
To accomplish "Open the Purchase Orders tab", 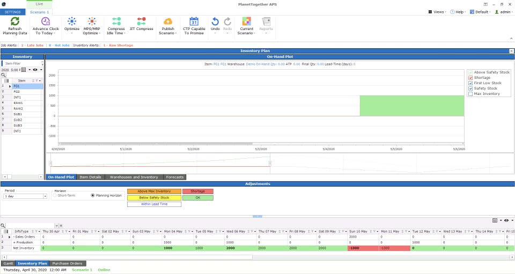I will point(68,263).
